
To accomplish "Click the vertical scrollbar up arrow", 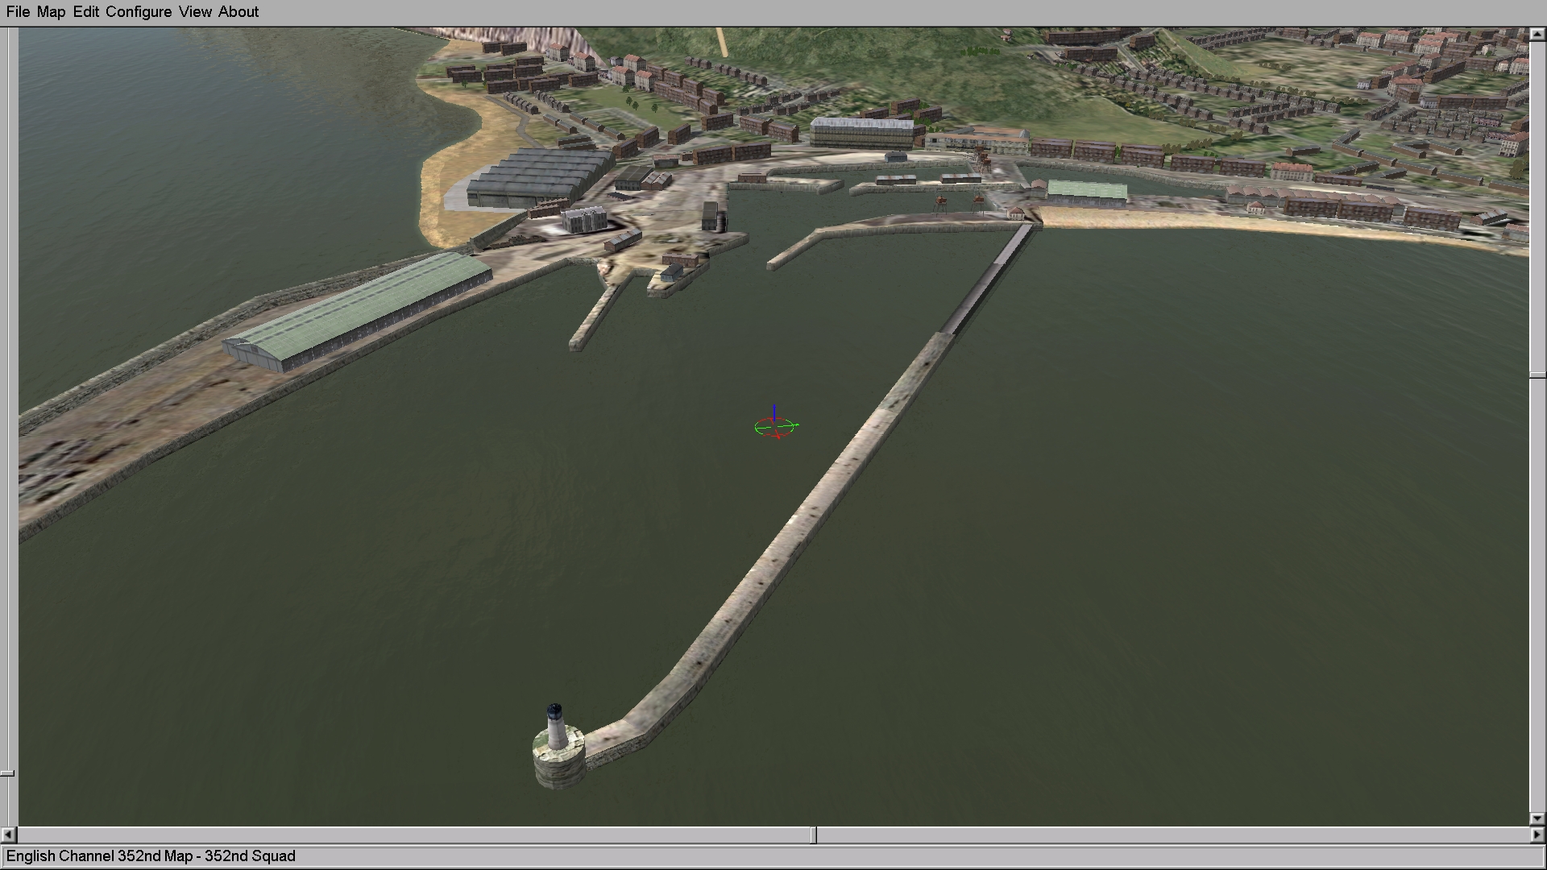I will [x=1537, y=35].
